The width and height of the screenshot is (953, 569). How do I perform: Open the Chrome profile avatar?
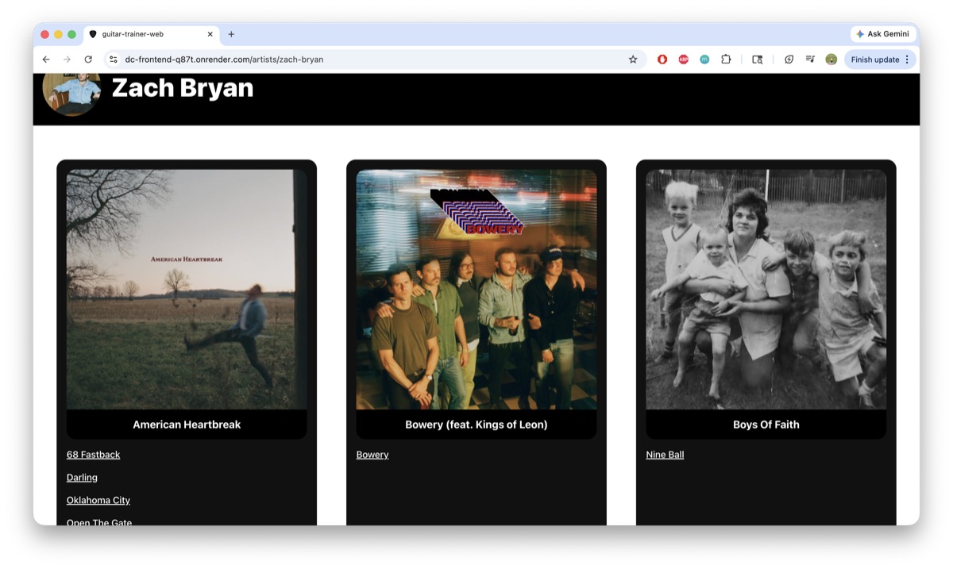[x=831, y=60]
